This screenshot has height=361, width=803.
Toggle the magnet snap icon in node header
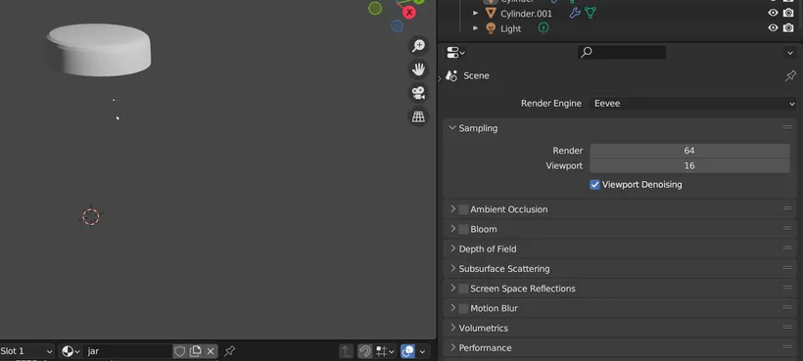pyautogui.click(x=364, y=351)
